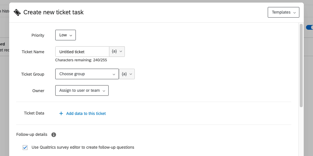Click the Untitled ticket name field

click(82, 52)
